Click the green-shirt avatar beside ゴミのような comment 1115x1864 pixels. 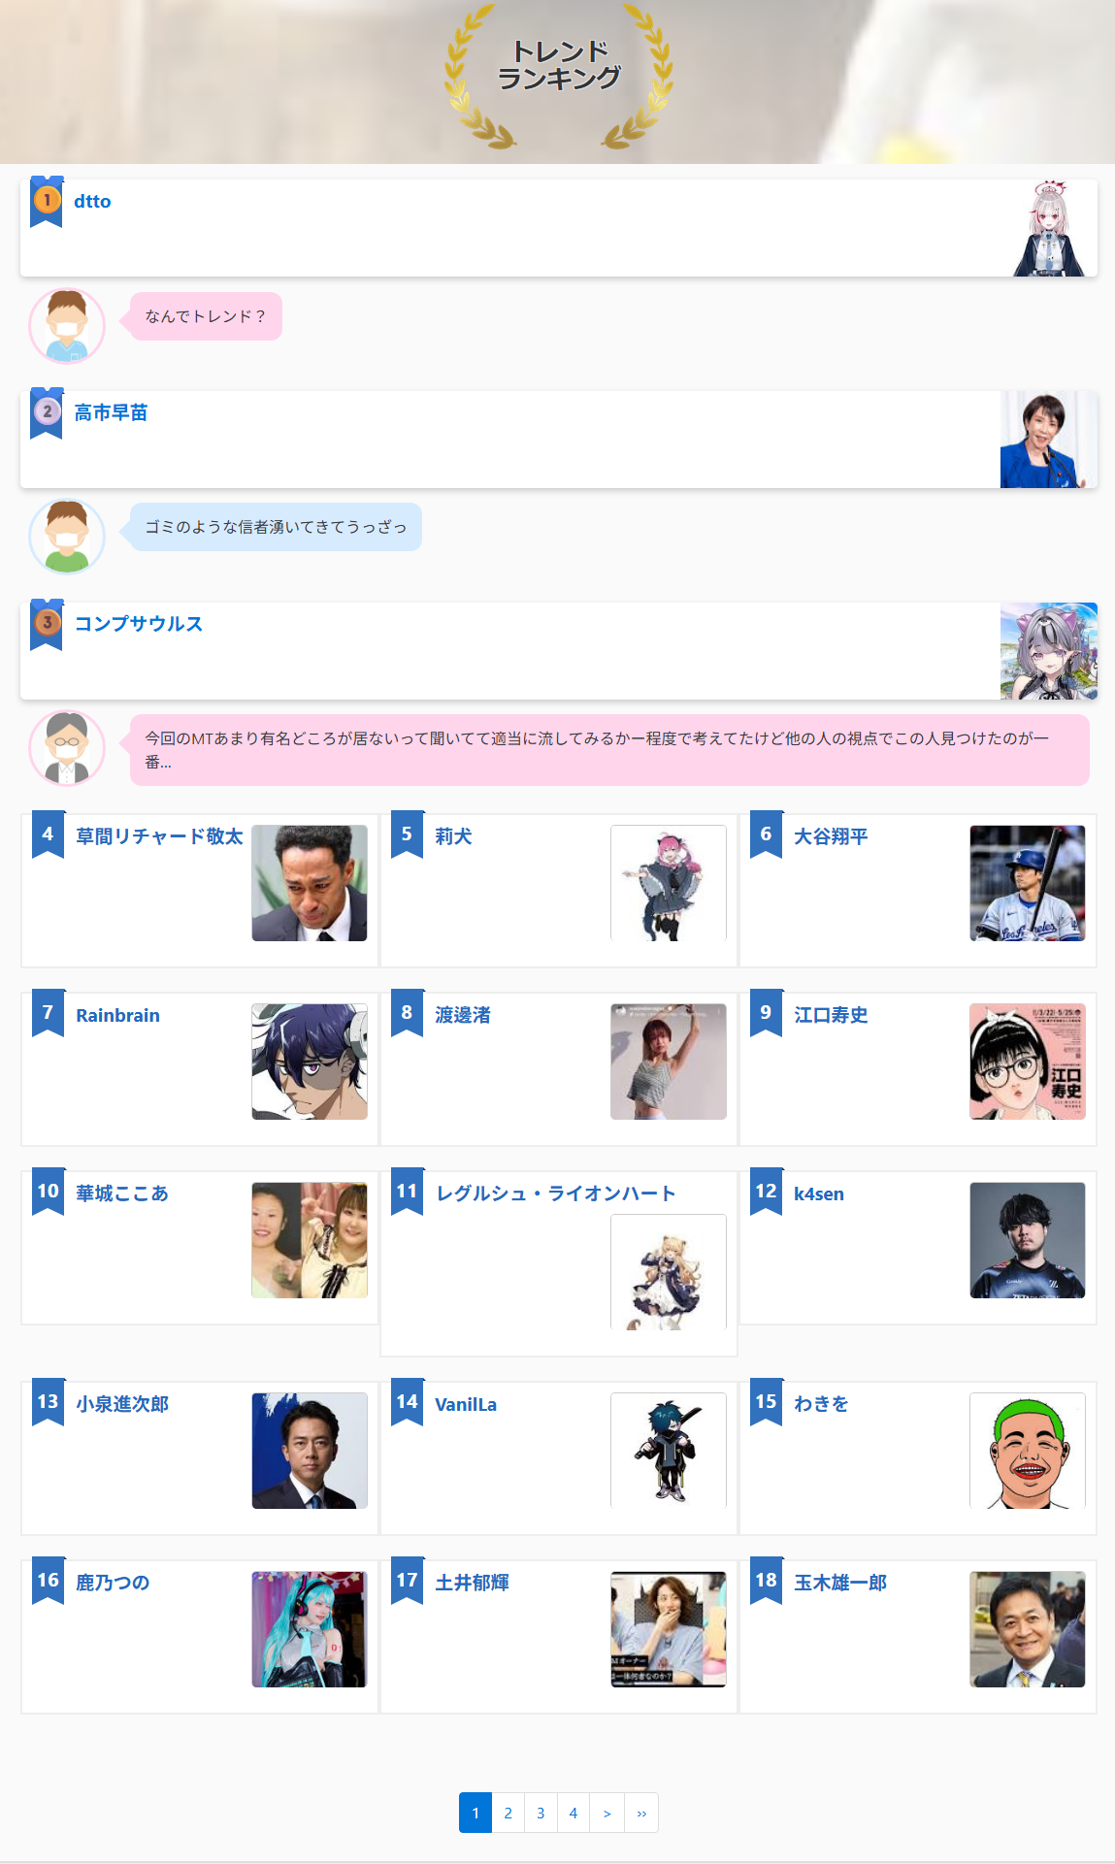pyautogui.click(x=67, y=537)
